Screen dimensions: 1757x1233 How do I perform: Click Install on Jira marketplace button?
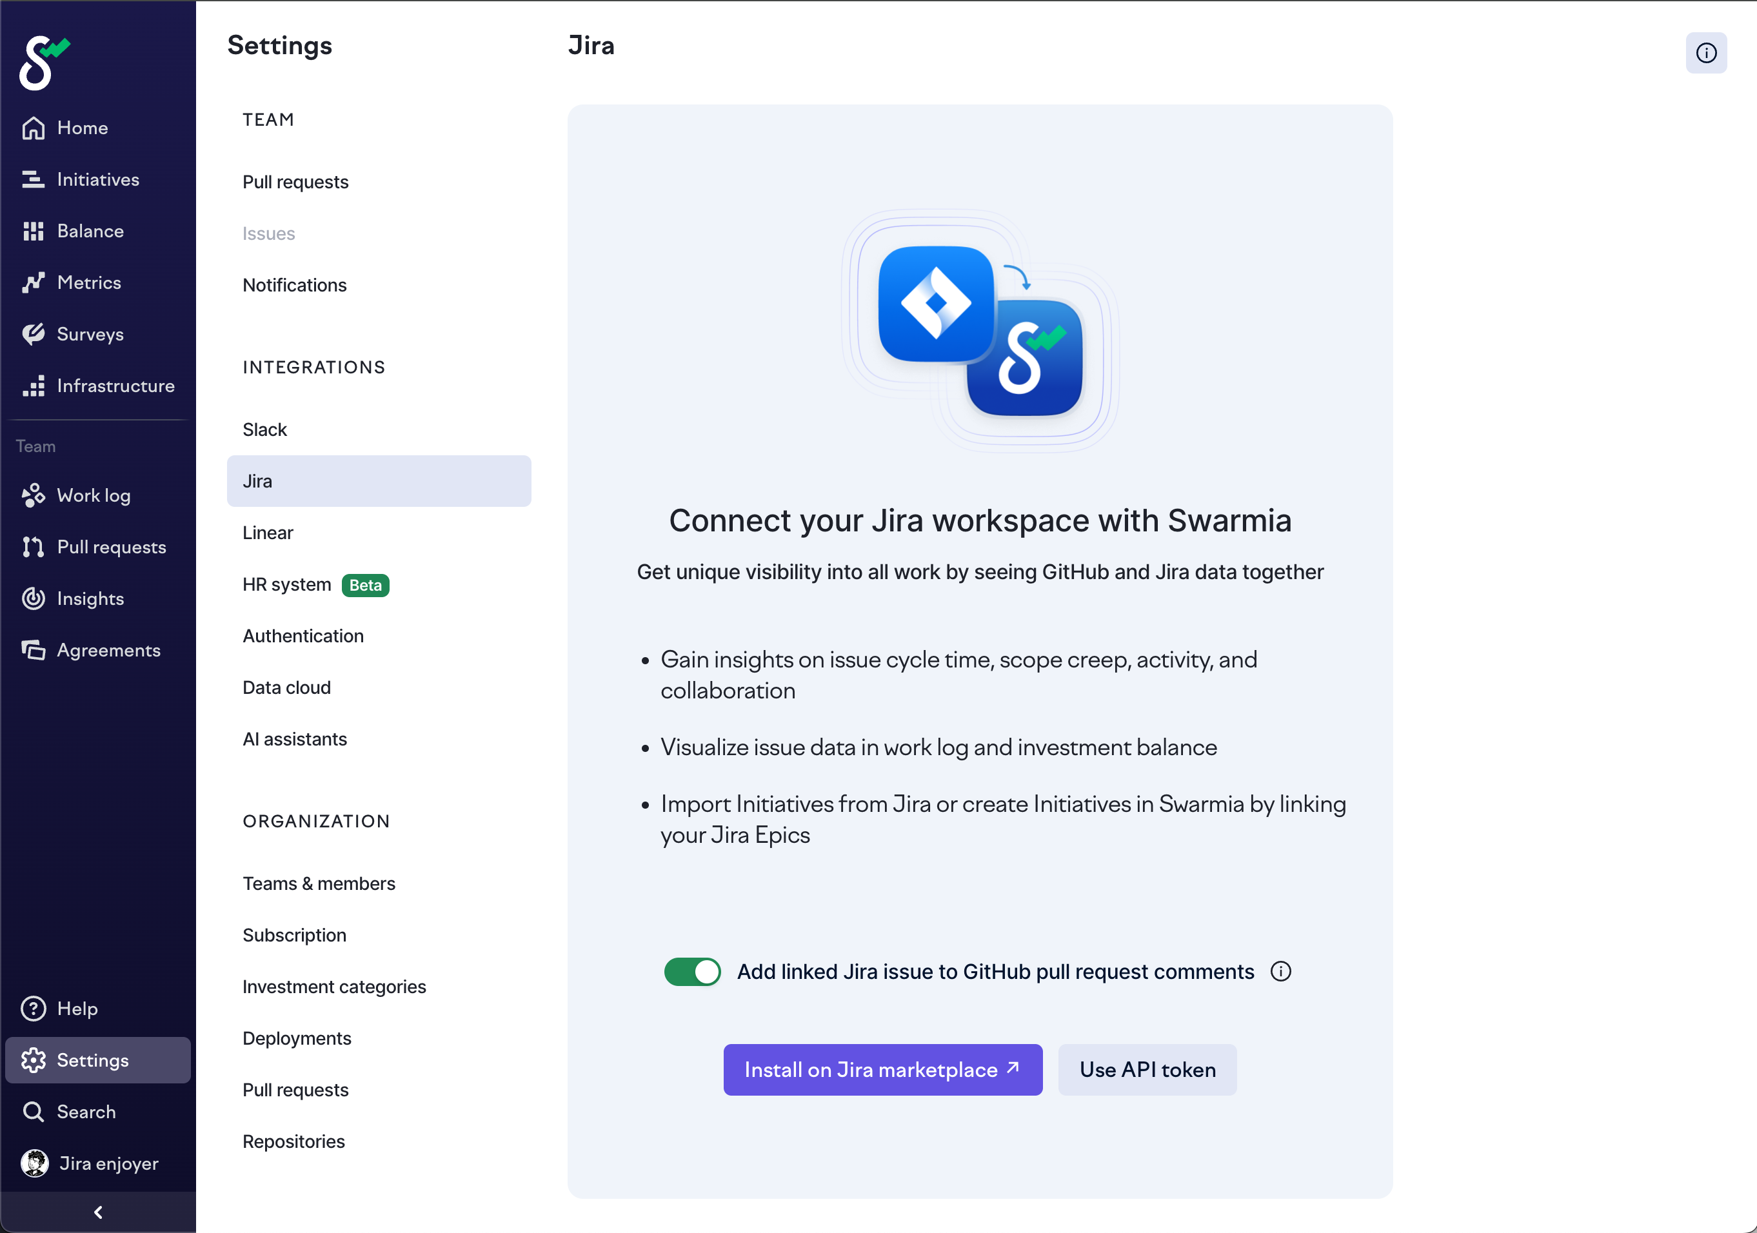point(882,1069)
